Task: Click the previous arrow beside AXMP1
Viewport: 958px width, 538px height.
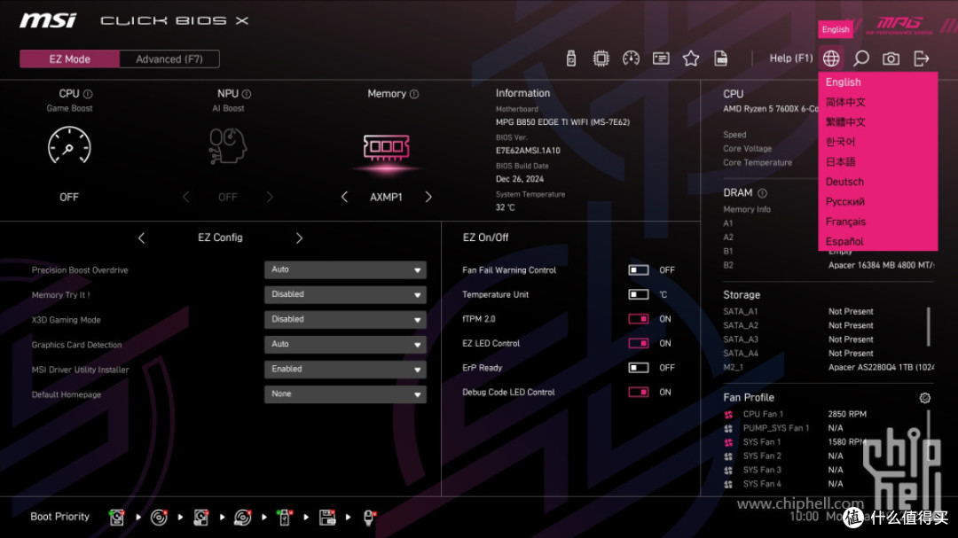Action: [344, 198]
